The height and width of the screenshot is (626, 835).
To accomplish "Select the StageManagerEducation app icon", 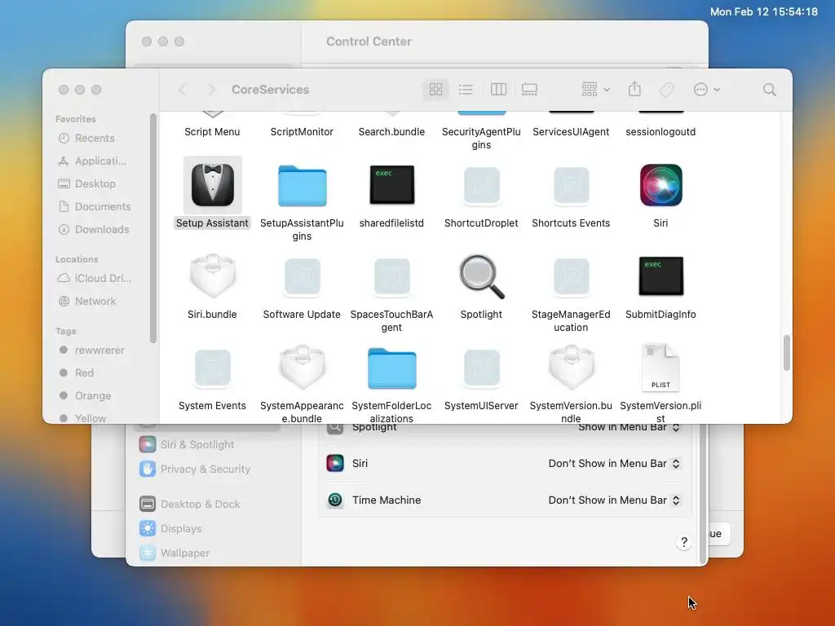I will point(571,277).
